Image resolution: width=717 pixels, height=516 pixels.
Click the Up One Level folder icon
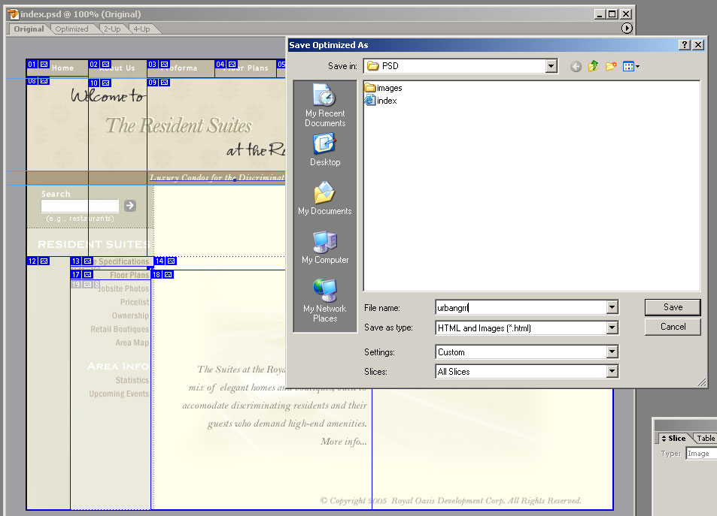click(593, 66)
